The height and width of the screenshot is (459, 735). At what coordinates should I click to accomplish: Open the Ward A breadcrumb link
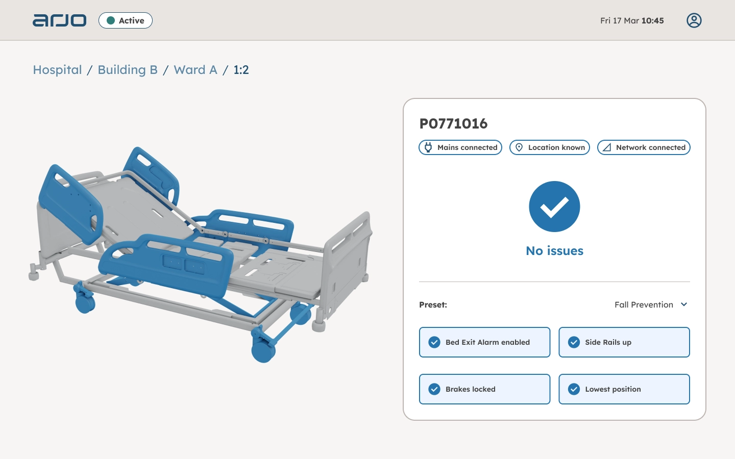click(195, 70)
